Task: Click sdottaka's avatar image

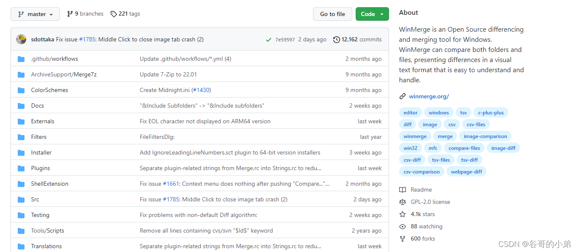Action: pos(21,39)
